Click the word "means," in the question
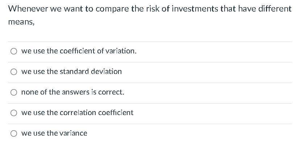This screenshot has width=300, height=149. pyautogui.click(x=21, y=22)
